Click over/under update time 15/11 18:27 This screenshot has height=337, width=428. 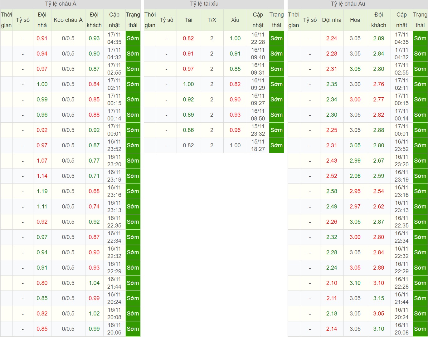(258, 145)
